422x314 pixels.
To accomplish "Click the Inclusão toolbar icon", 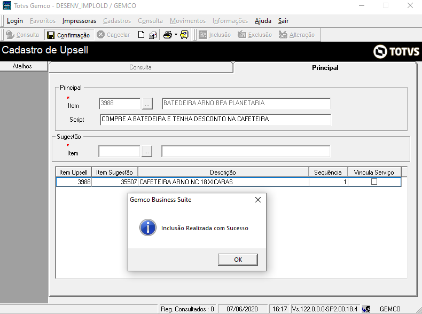I will tap(202, 35).
